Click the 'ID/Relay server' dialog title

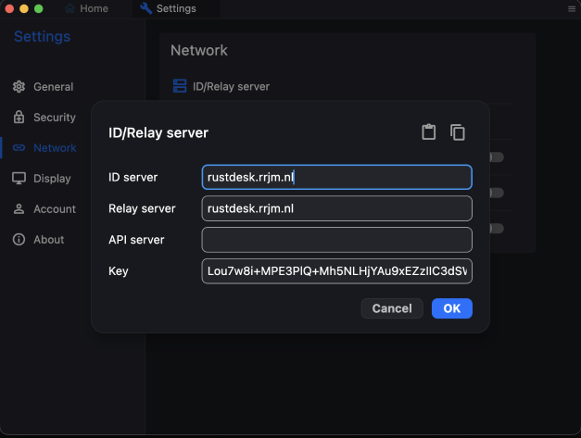pos(158,132)
